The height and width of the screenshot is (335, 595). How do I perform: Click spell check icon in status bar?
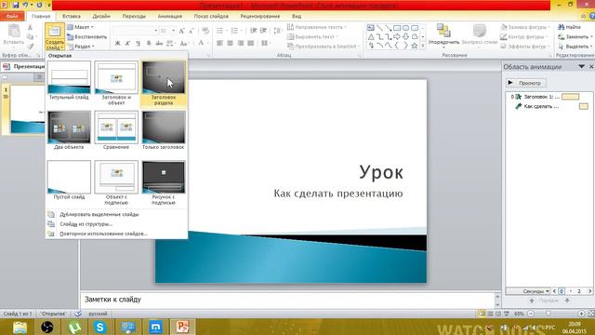coord(78,314)
